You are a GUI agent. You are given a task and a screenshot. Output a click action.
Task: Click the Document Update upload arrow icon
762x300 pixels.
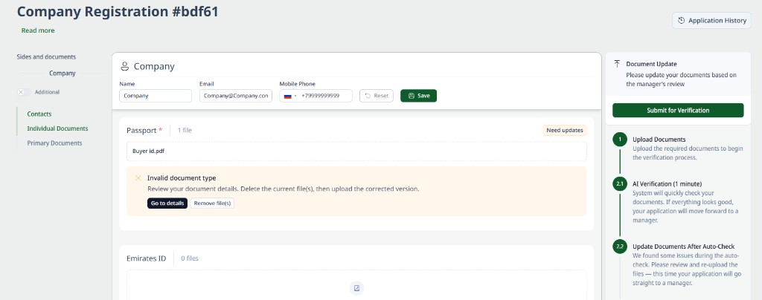pyautogui.click(x=617, y=63)
